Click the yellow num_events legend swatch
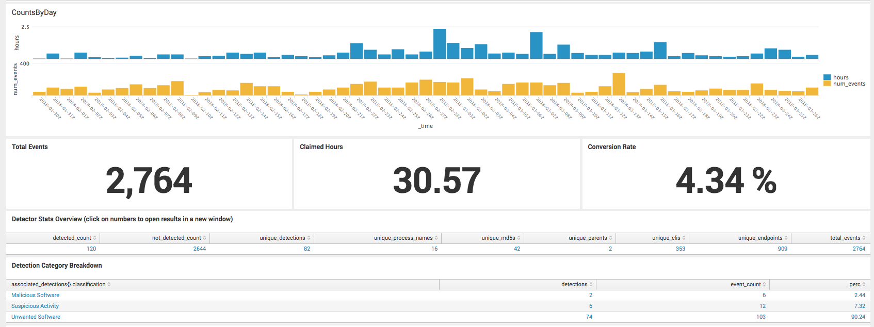Screen dimensions: 874x327 (x=827, y=84)
